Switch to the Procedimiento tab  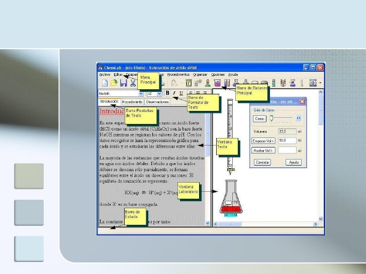pyautogui.click(x=132, y=102)
